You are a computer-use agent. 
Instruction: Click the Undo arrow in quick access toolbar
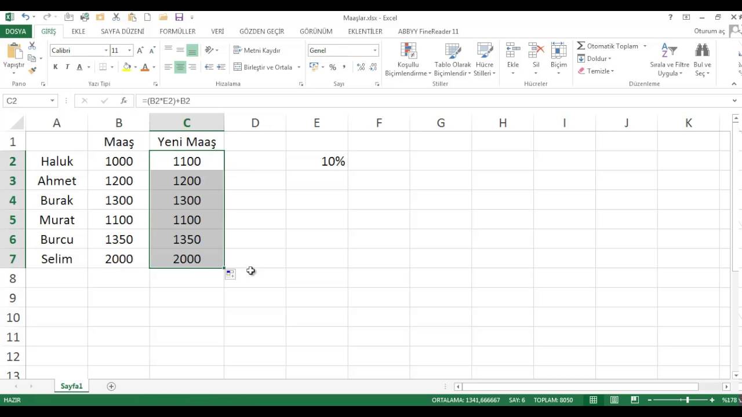(26, 17)
